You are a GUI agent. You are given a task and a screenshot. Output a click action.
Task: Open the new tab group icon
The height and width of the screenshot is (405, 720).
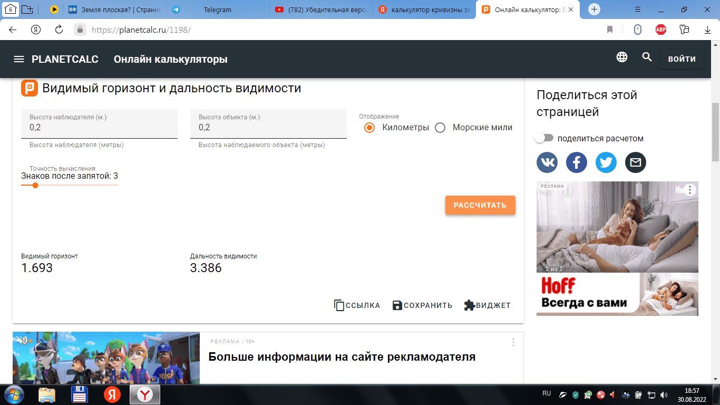coord(27,9)
